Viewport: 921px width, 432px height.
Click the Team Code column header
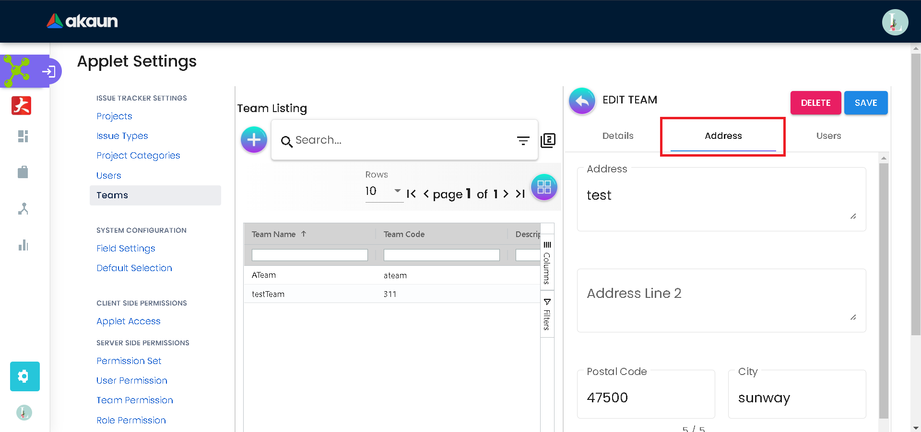click(404, 234)
